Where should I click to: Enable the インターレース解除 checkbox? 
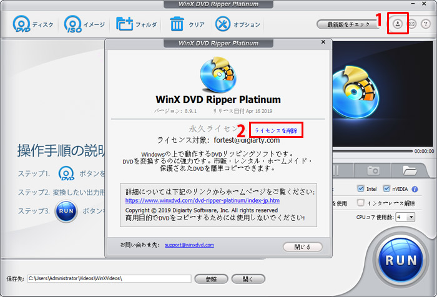(x=361, y=203)
